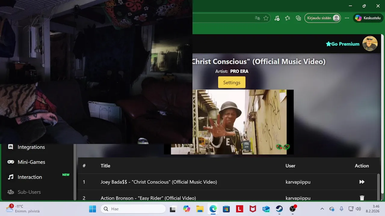Open Microsoft Store from the taskbar
Image resolution: width=385 pixels, height=216 pixels.
click(x=226, y=209)
